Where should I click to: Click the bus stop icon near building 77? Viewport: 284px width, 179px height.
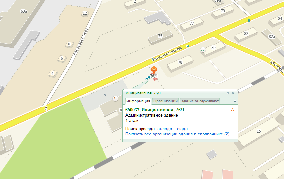point(187,46)
